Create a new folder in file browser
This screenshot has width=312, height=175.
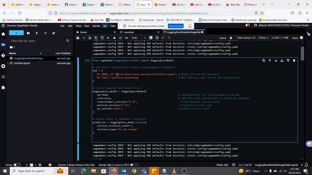pos(28,33)
